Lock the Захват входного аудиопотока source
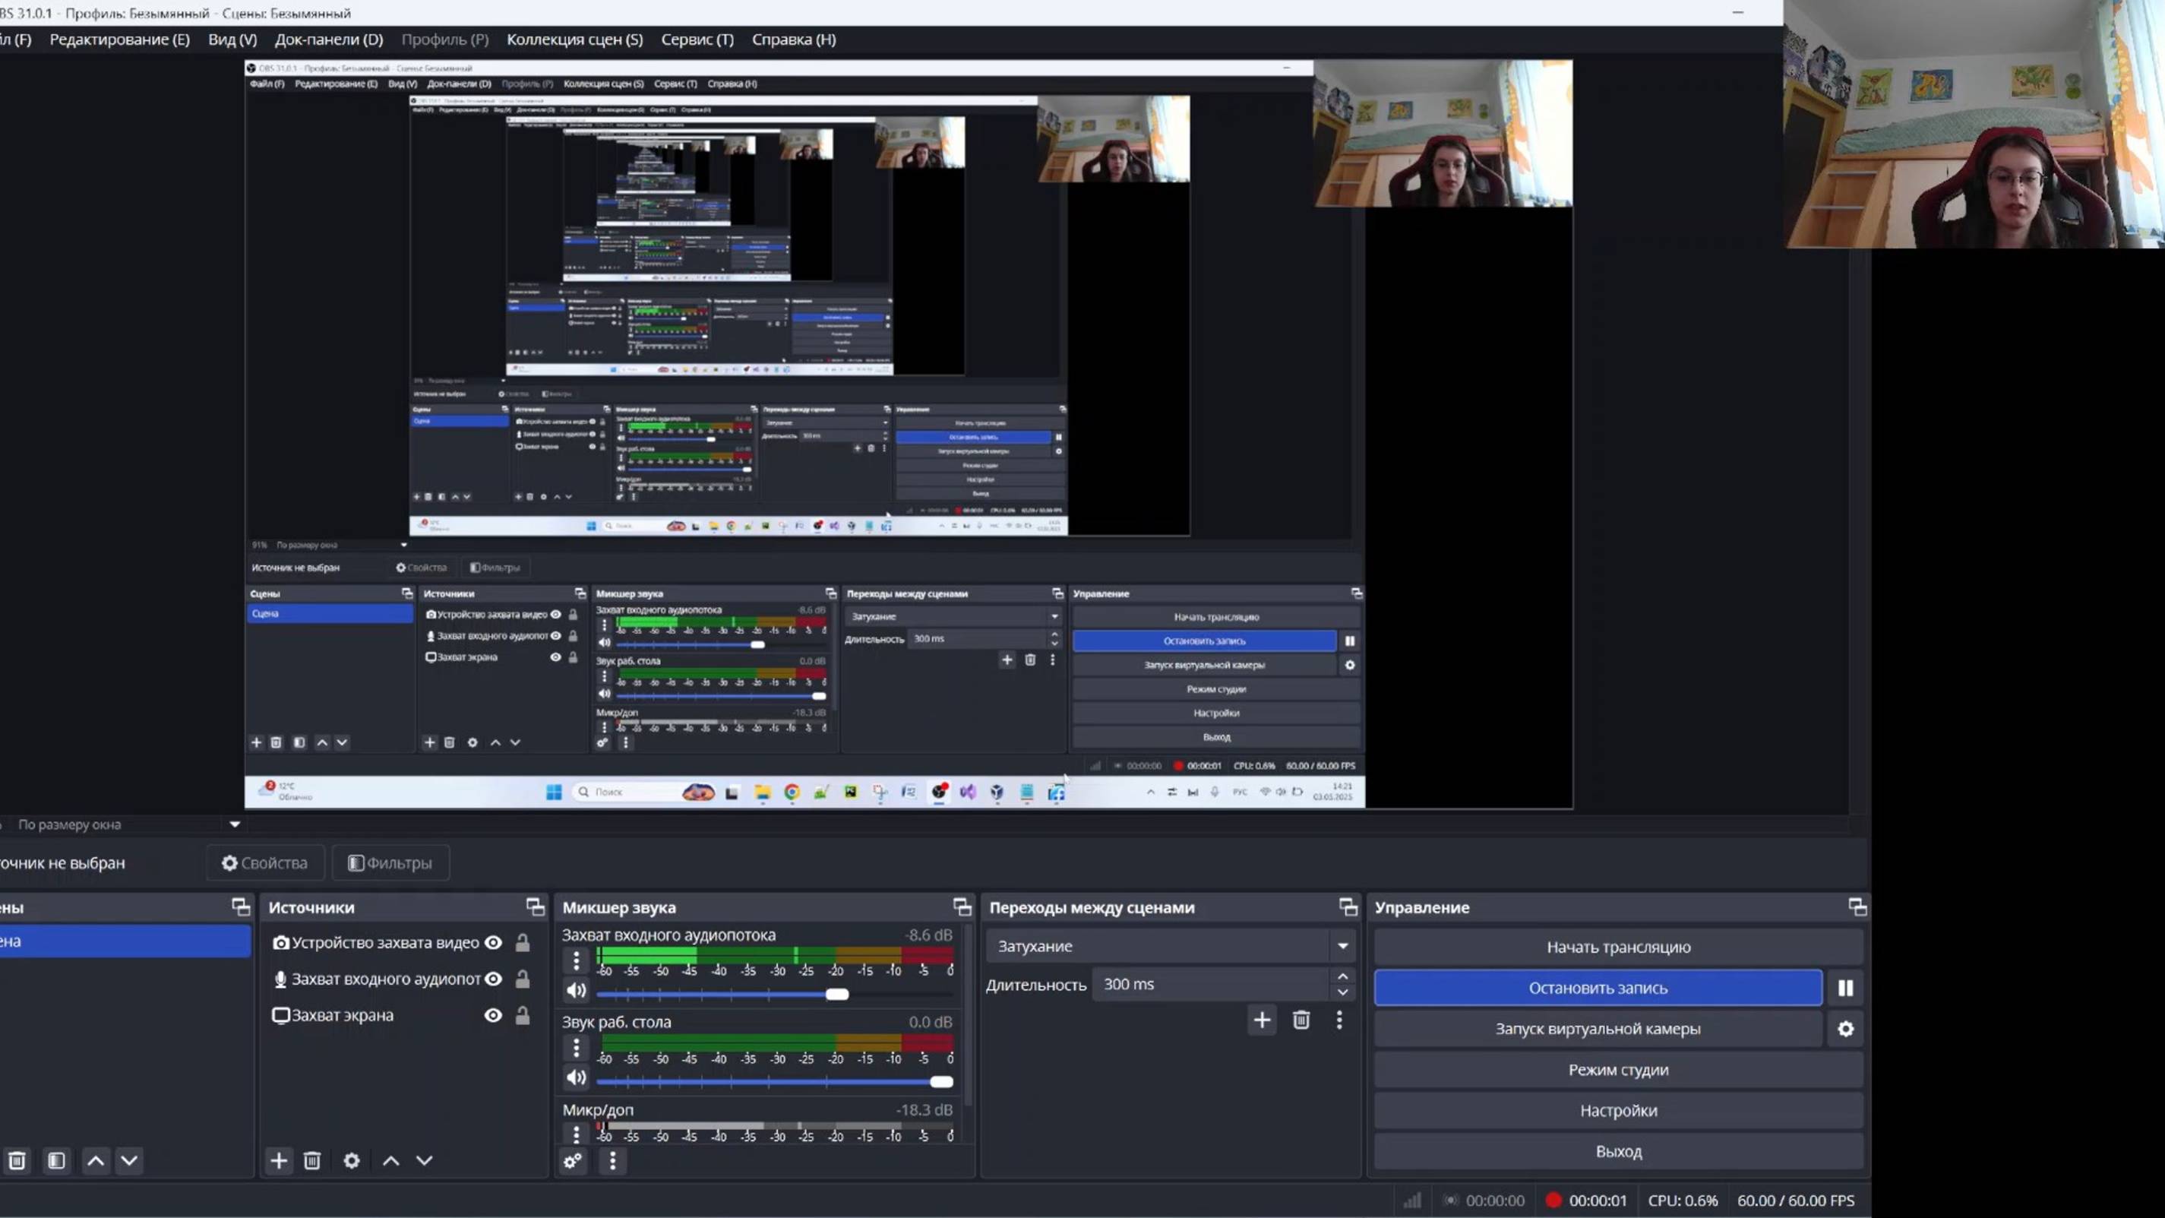Screen dimensions: 2165x1218 tap(522, 979)
